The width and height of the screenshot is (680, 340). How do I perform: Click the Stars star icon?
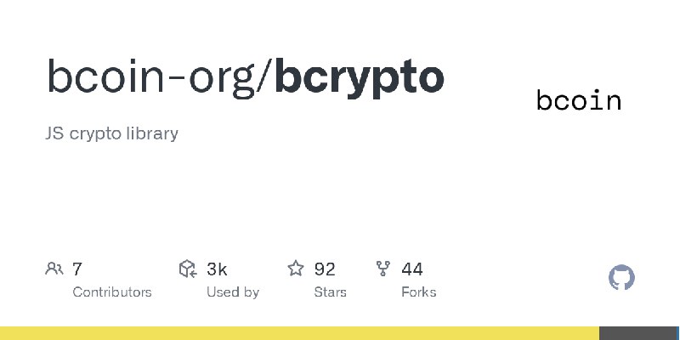296,269
